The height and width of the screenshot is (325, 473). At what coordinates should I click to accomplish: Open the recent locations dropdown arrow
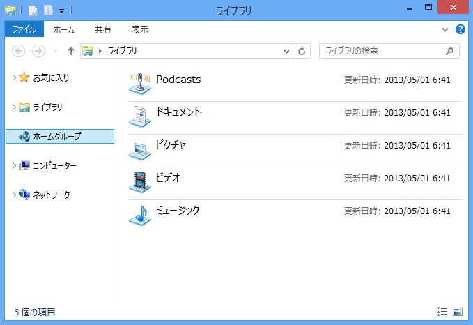pyautogui.click(x=55, y=51)
